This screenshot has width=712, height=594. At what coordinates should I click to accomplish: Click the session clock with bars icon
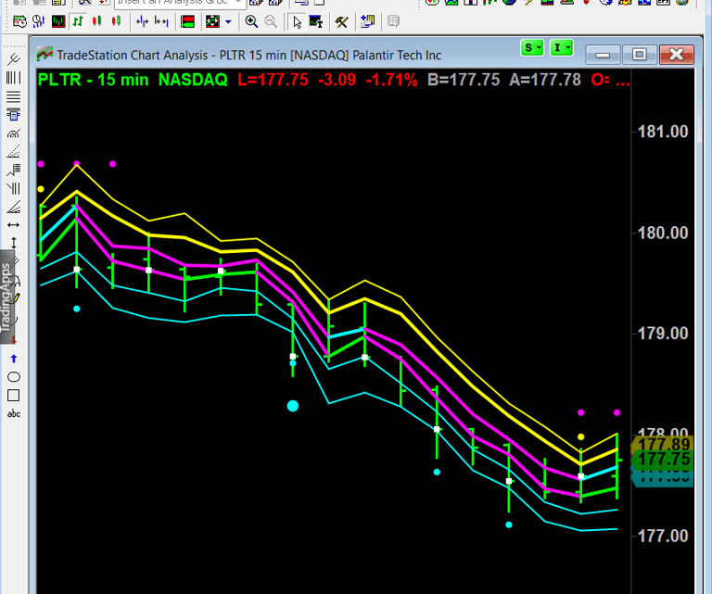coord(39,21)
